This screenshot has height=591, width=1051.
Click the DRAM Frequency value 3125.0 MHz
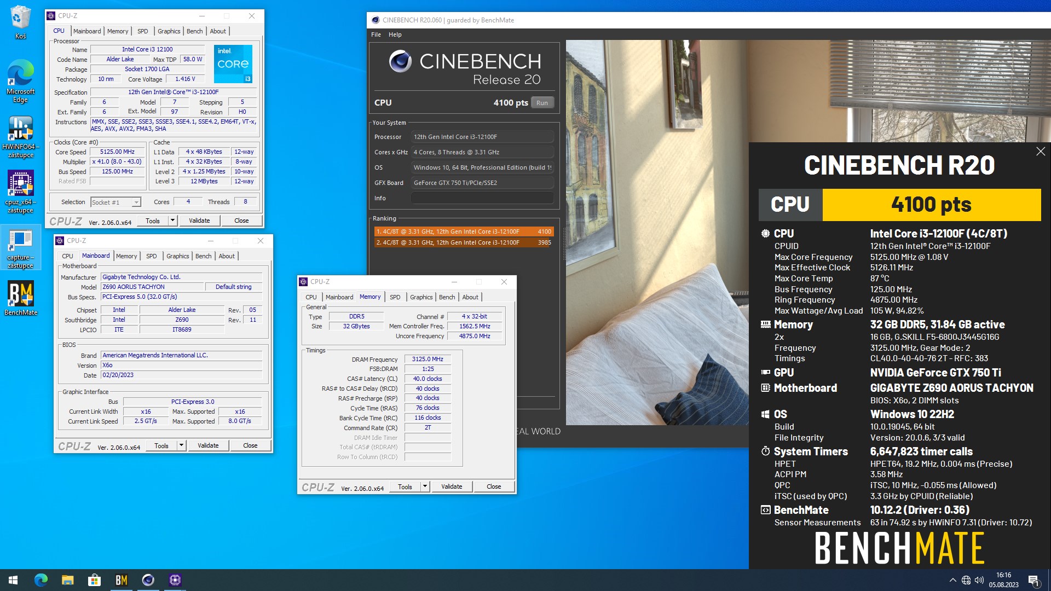click(x=428, y=360)
